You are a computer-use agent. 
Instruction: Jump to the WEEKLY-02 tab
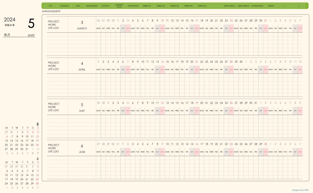point(161,6)
